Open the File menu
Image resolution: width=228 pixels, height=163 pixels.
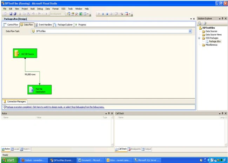[5, 9]
